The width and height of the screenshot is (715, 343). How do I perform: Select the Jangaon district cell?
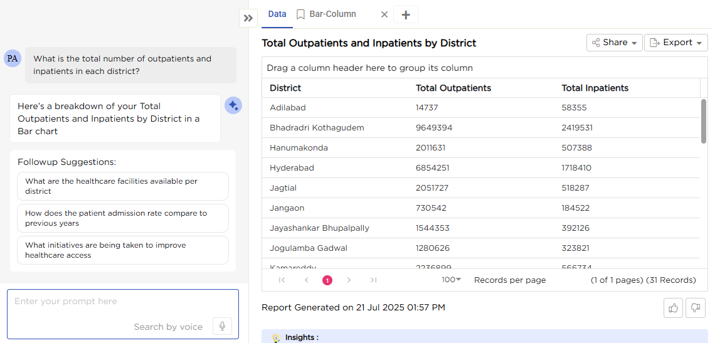287,208
